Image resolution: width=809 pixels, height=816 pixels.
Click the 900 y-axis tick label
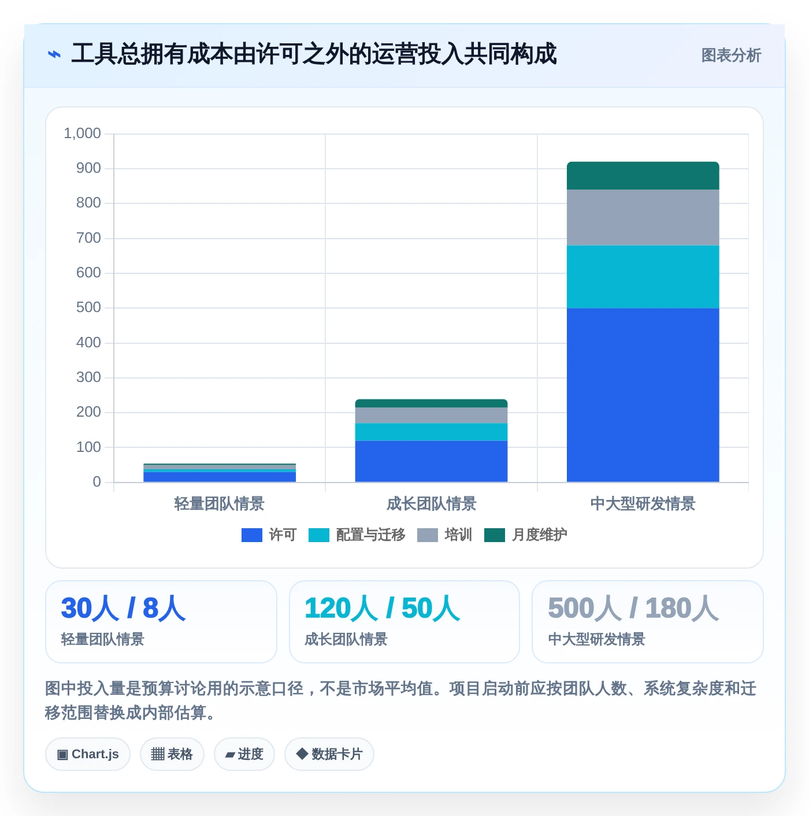tap(88, 168)
